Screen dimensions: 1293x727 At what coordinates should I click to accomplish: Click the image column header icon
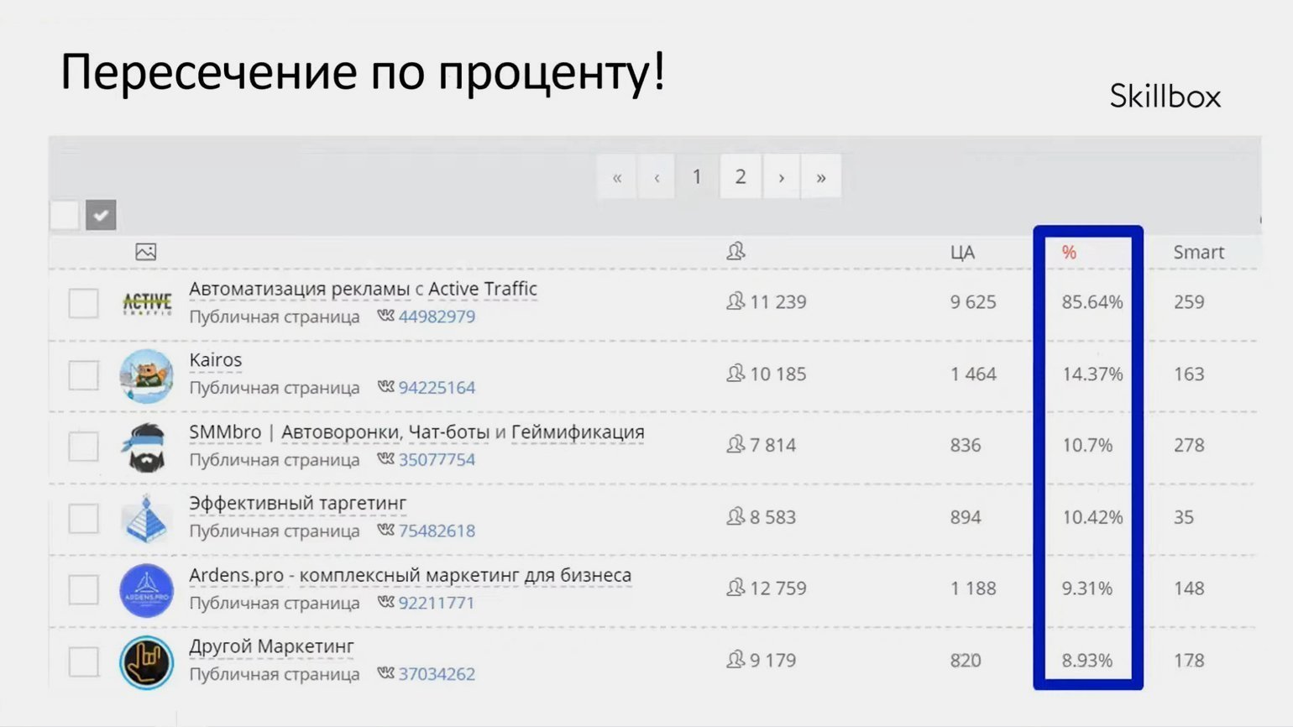(x=146, y=252)
